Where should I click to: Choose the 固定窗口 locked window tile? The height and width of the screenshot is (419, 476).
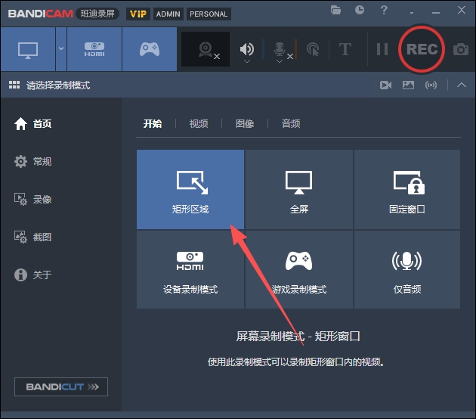407,189
